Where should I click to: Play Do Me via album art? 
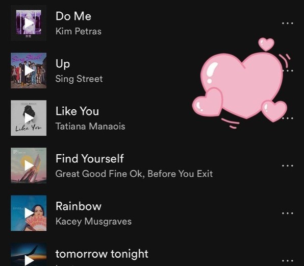pos(29,23)
